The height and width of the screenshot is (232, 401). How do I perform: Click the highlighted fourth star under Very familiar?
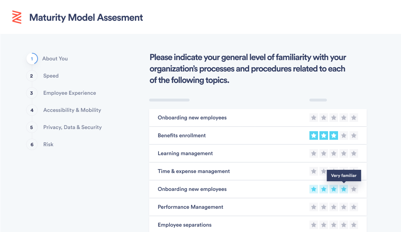click(x=344, y=189)
